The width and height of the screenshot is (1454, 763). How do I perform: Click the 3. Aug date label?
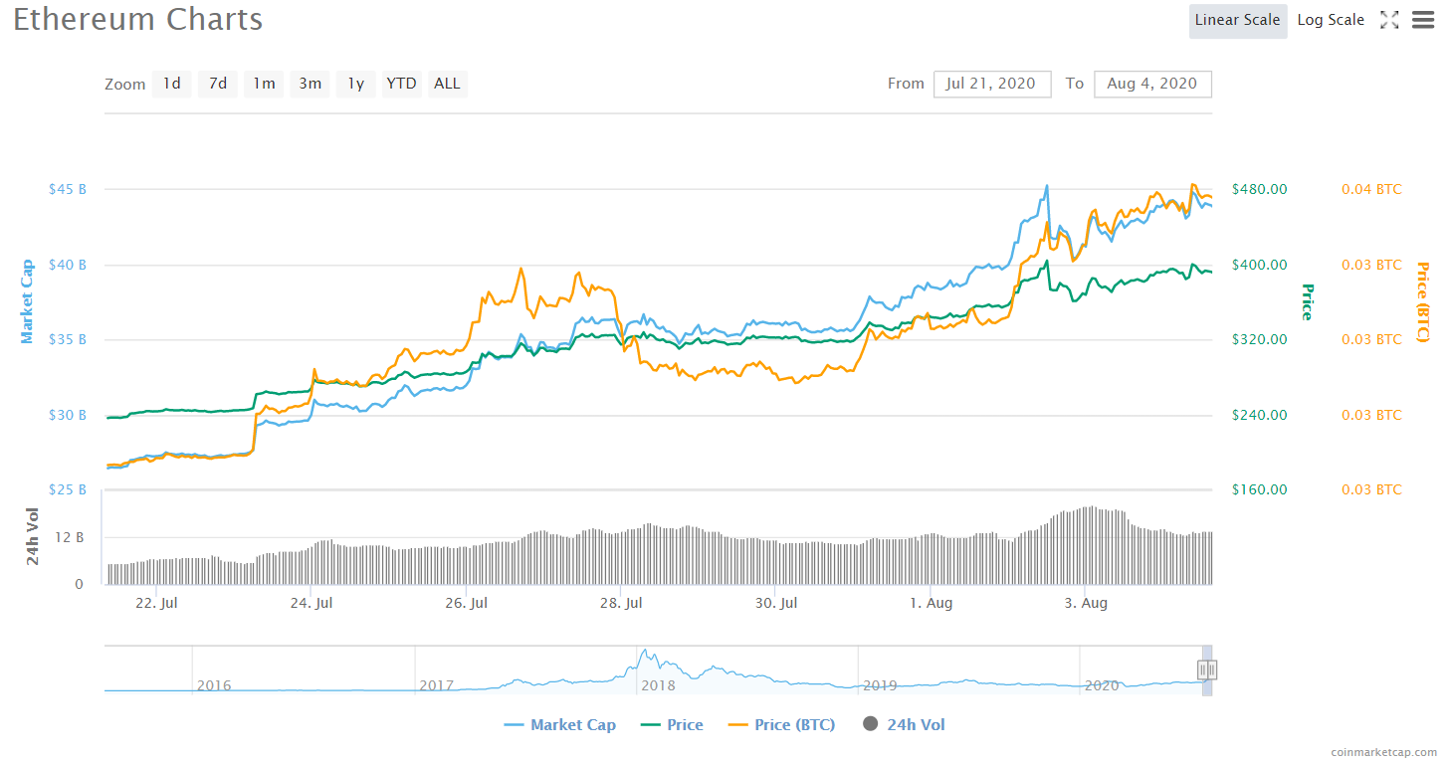[x=1086, y=603]
